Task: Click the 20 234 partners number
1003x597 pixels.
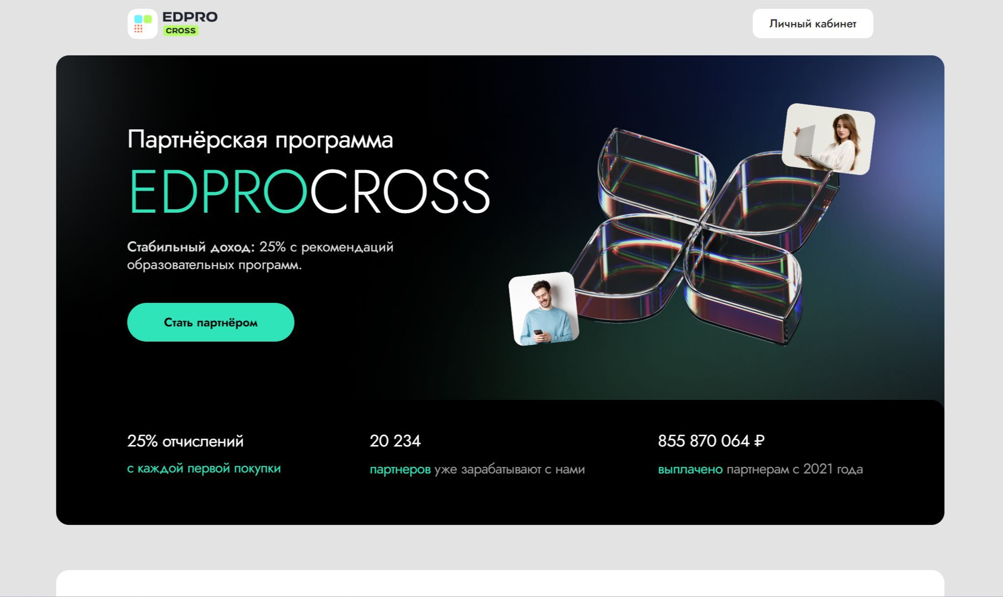Action: coord(395,441)
